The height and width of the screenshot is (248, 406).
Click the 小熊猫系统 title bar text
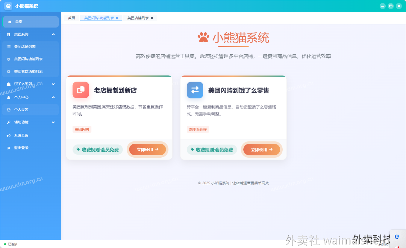(27, 6)
